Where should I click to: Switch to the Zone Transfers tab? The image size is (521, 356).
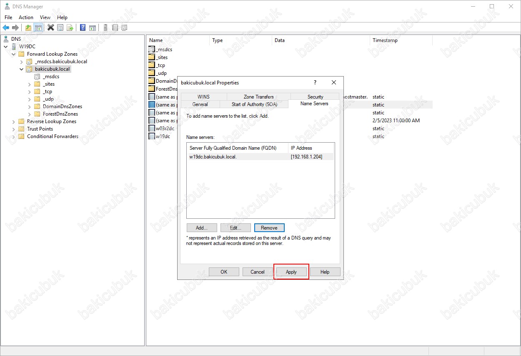(x=258, y=97)
